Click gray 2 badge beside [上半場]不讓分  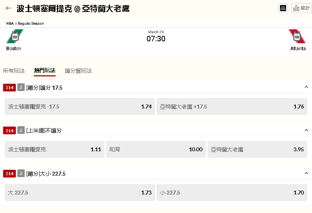coord(21,130)
